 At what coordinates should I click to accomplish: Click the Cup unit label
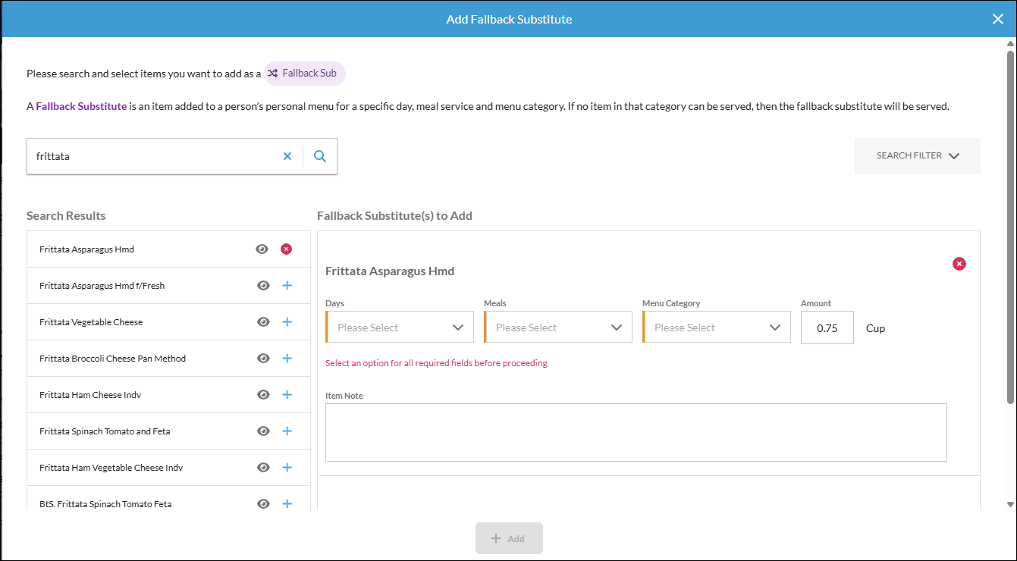click(875, 328)
